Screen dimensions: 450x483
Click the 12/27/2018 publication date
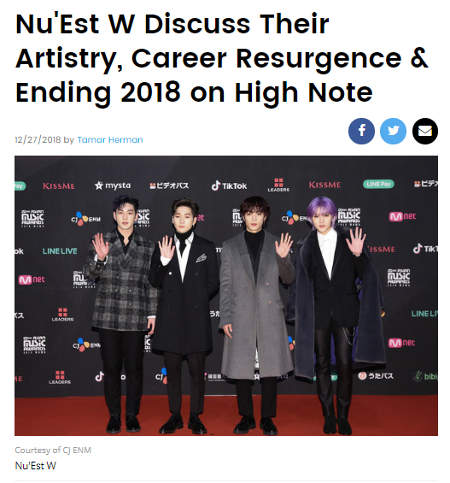tap(38, 140)
